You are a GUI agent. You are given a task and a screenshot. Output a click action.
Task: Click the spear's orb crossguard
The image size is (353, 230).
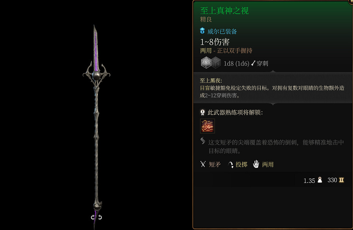[96, 75]
